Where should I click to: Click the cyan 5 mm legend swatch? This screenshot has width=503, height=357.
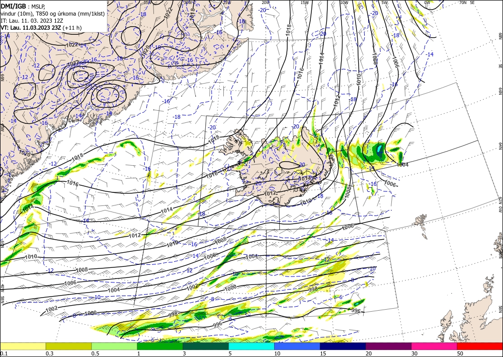click(x=251, y=346)
